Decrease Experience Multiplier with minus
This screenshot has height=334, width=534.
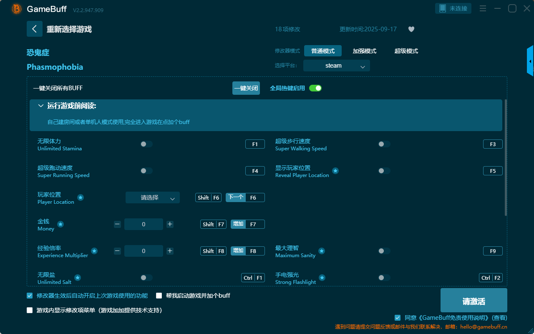point(117,251)
